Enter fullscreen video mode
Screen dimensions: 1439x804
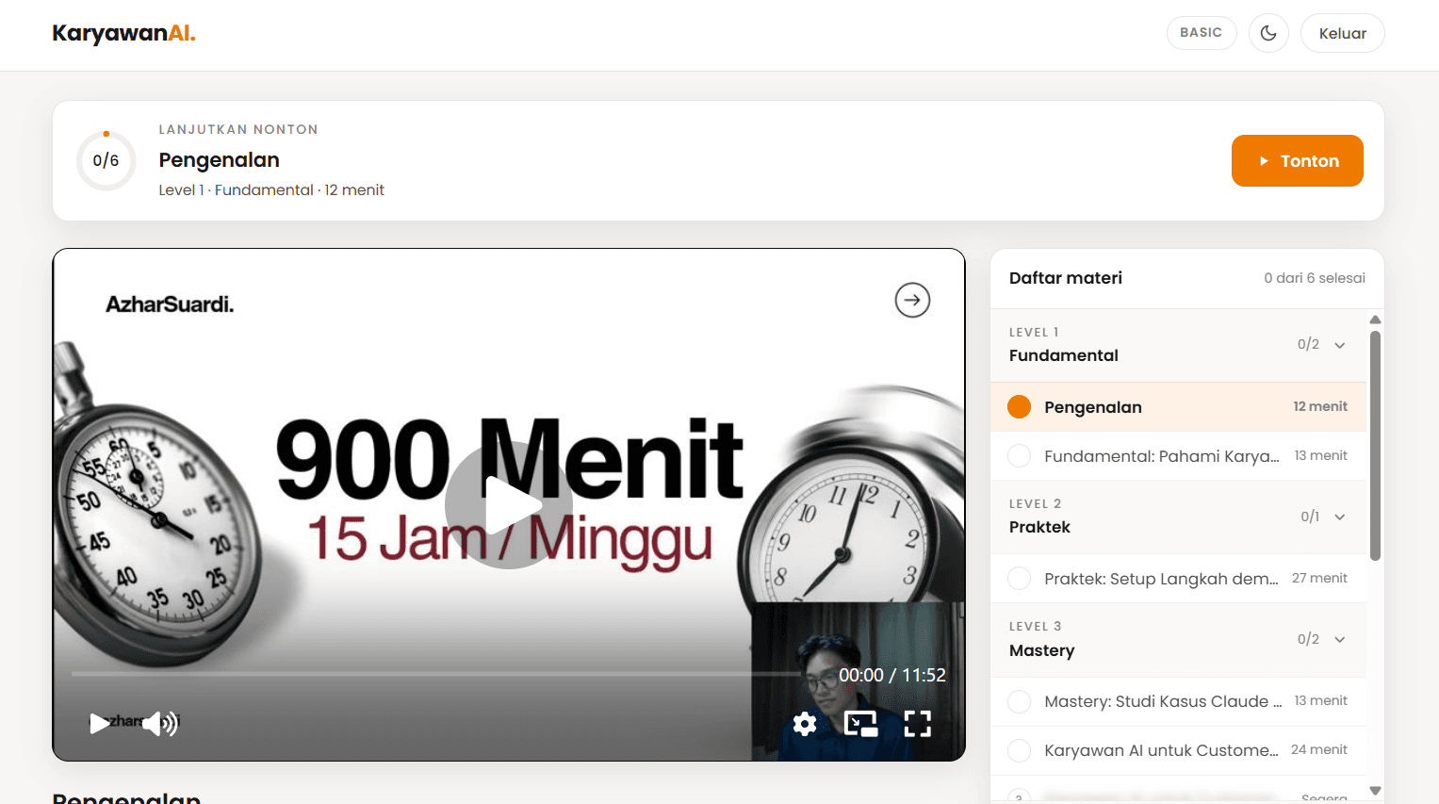[918, 724]
